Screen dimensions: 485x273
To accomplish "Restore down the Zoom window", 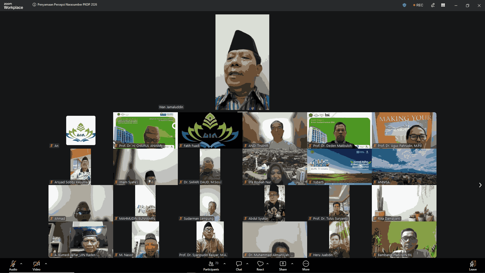I will pos(468,5).
